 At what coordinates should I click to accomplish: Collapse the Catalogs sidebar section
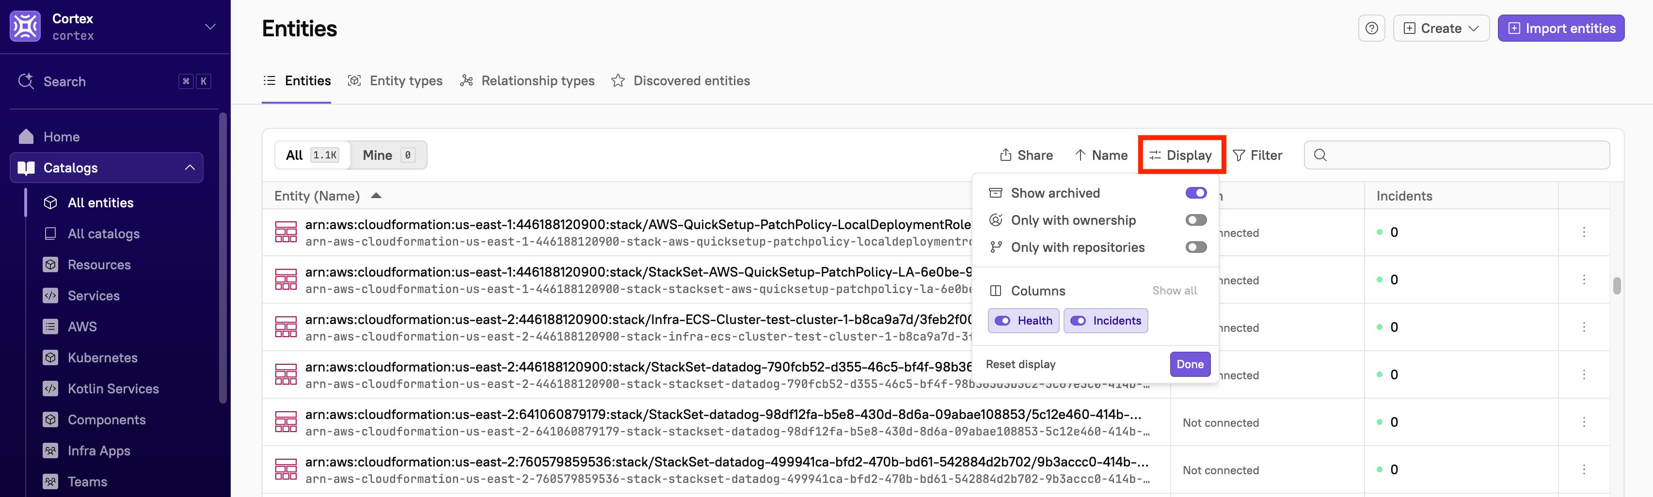pyautogui.click(x=190, y=168)
